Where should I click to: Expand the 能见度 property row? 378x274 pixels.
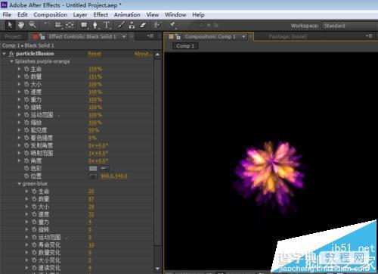coord(19,130)
